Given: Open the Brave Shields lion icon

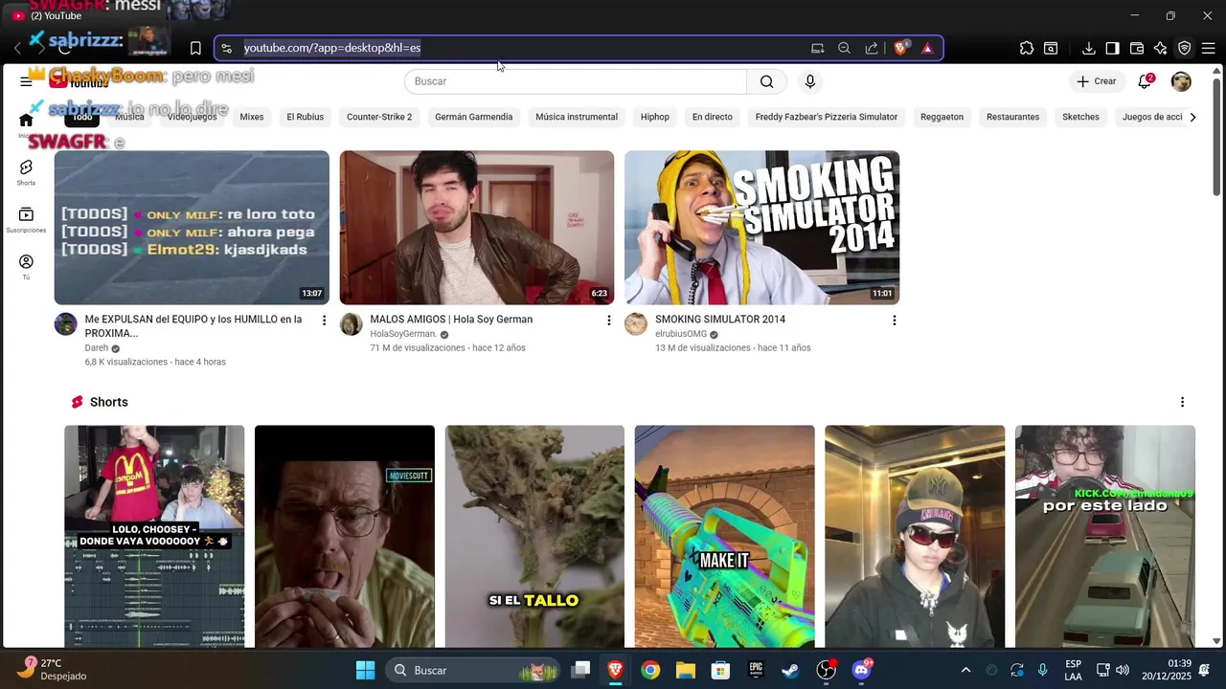Looking at the screenshot, I should pyautogui.click(x=901, y=48).
